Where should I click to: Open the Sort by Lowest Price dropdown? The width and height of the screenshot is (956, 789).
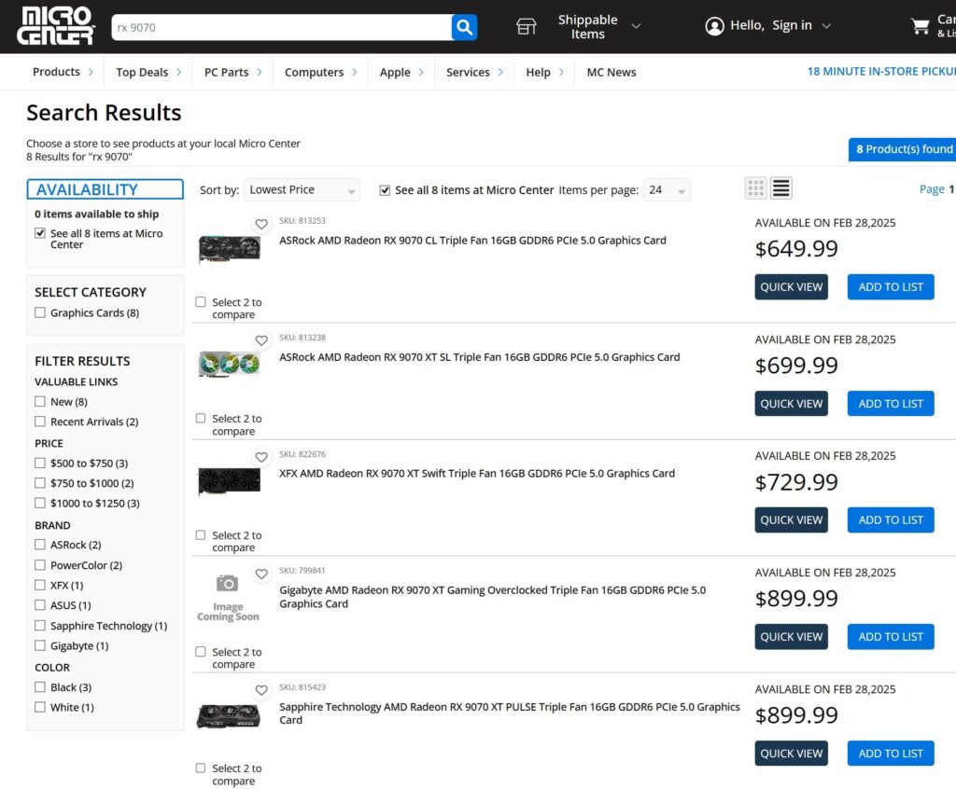coord(302,190)
